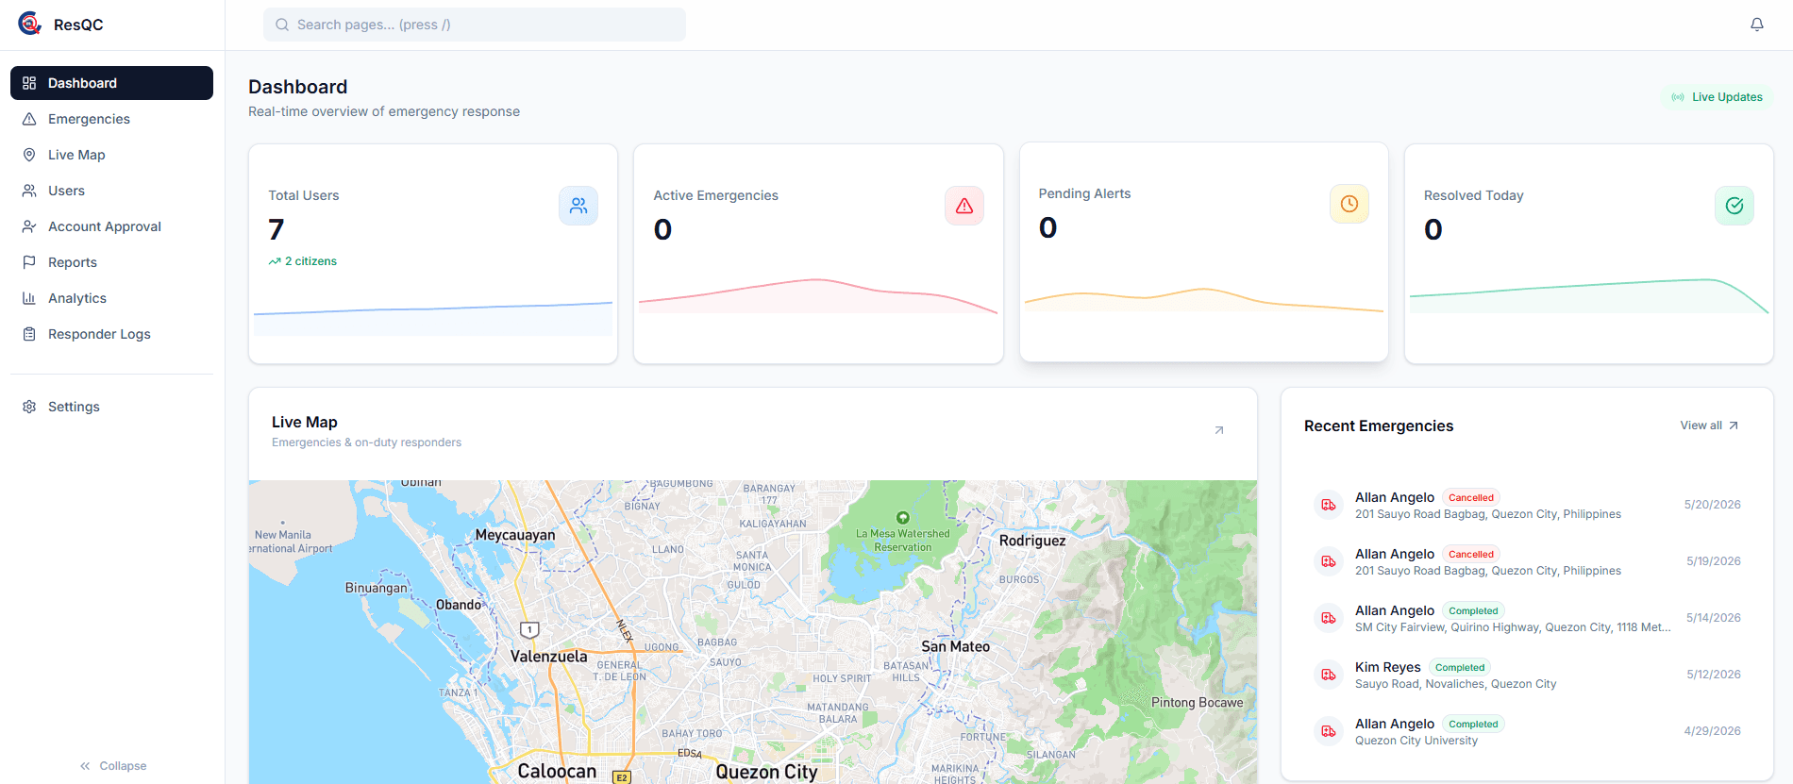Click View all recent emergencies link
This screenshot has width=1793, height=784.
[x=1709, y=425]
